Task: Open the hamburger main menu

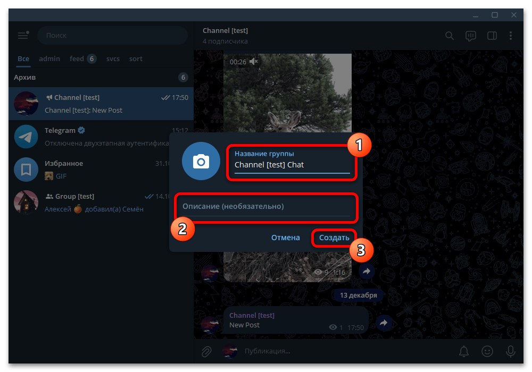Action: click(23, 35)
